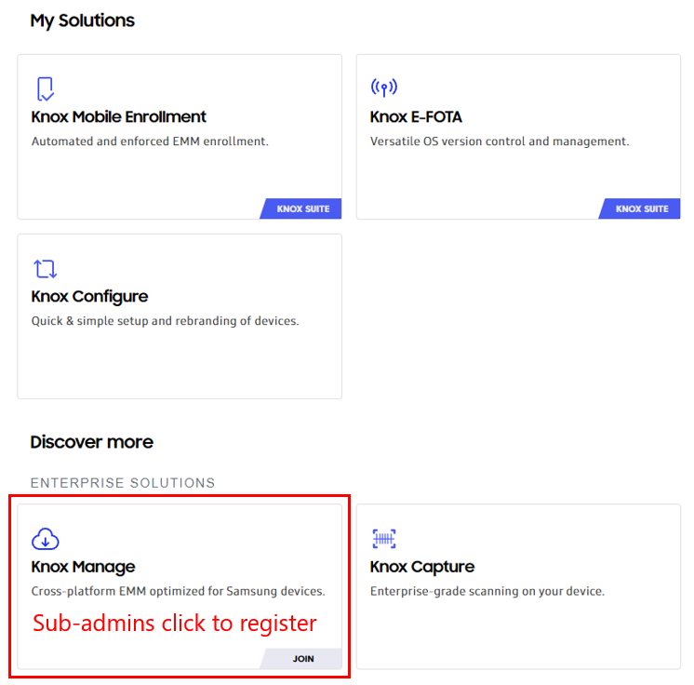This screenshot has height=685, width=694.
Task: Click the Knox E-FOTA antenna icon
Action: point(384,88)
